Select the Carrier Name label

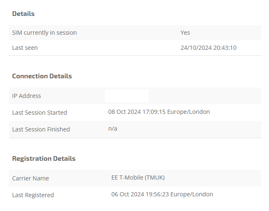[x=31, y=178]
